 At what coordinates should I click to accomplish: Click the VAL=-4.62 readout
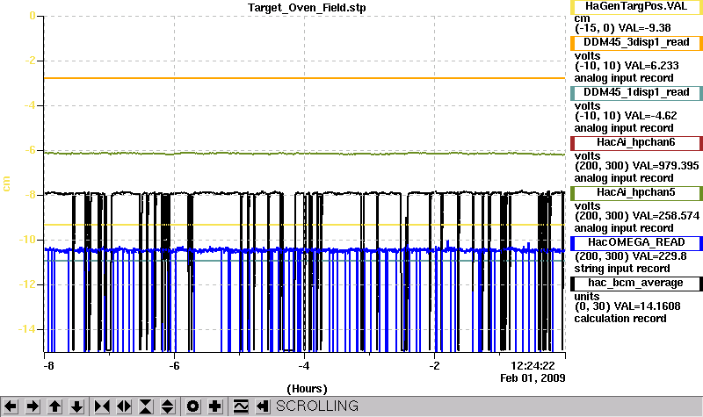(650, 116)
